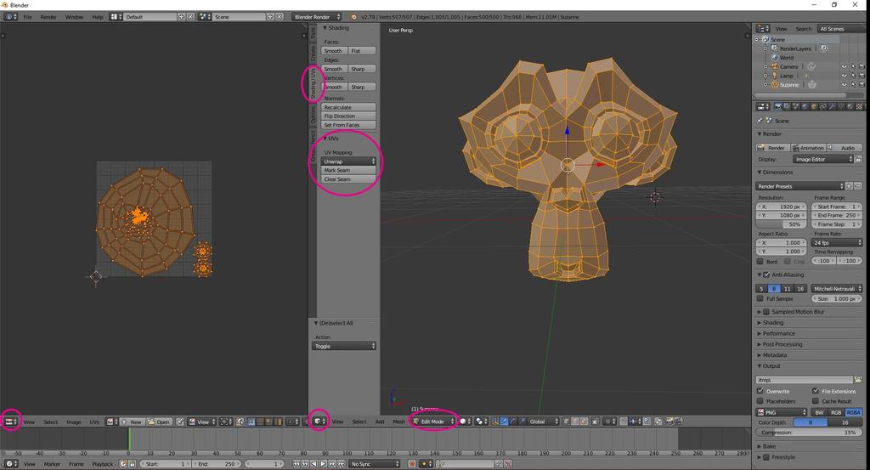Click the pin icon beside Scene in Properties

(760, 121)
